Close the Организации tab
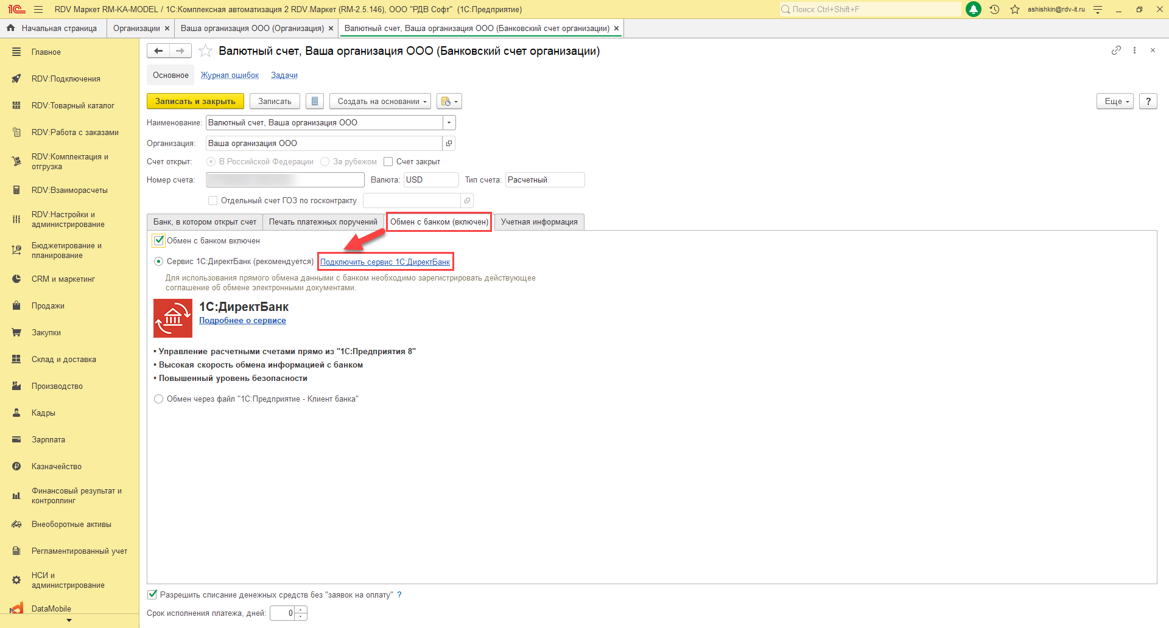The height and width of the screenshot is (628, 1169). pos(167,29)
